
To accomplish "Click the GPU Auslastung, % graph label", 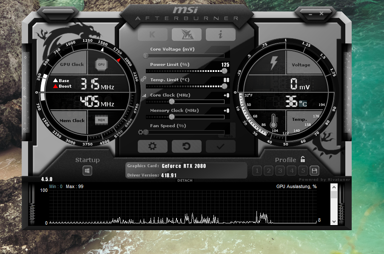I will 296,186.
